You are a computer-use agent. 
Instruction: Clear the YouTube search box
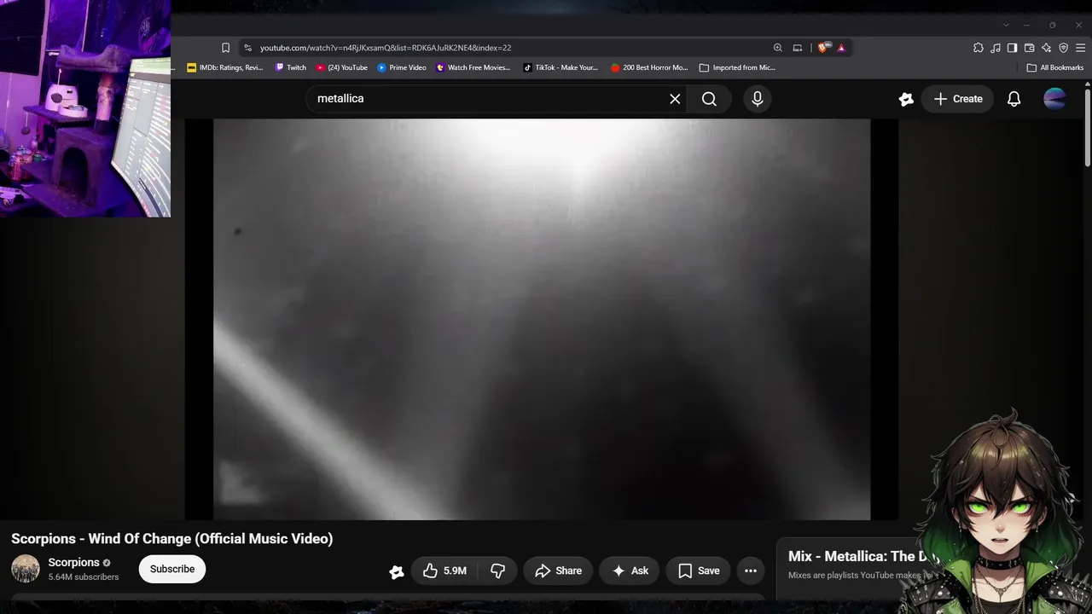pos(675,99)
